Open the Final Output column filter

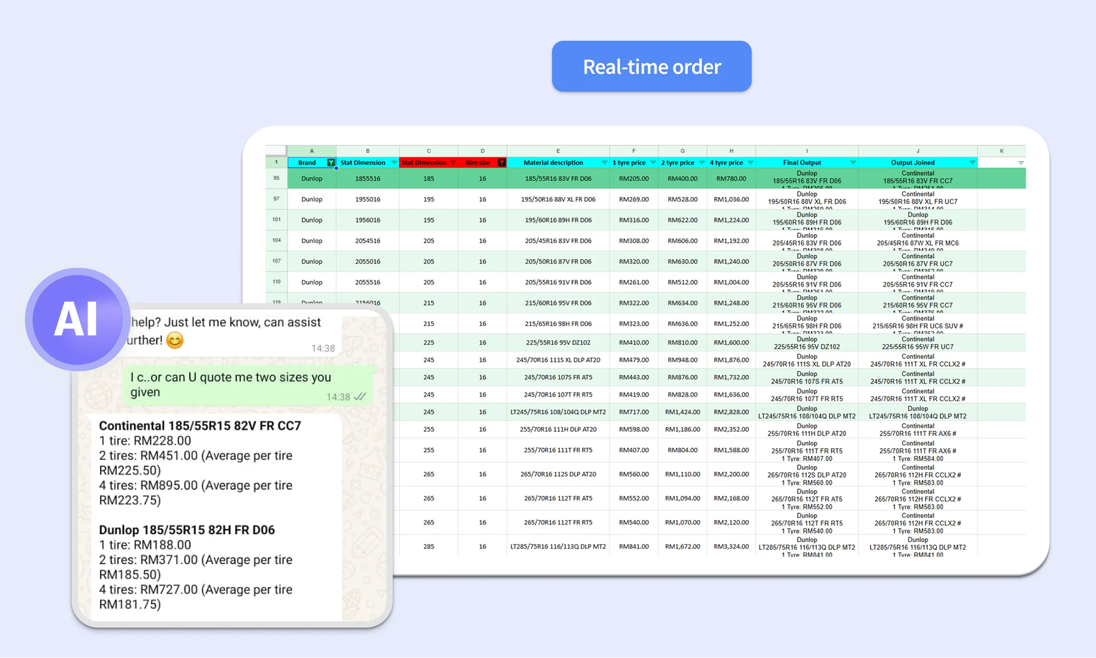pyautogui.click(x=853, y=162)
